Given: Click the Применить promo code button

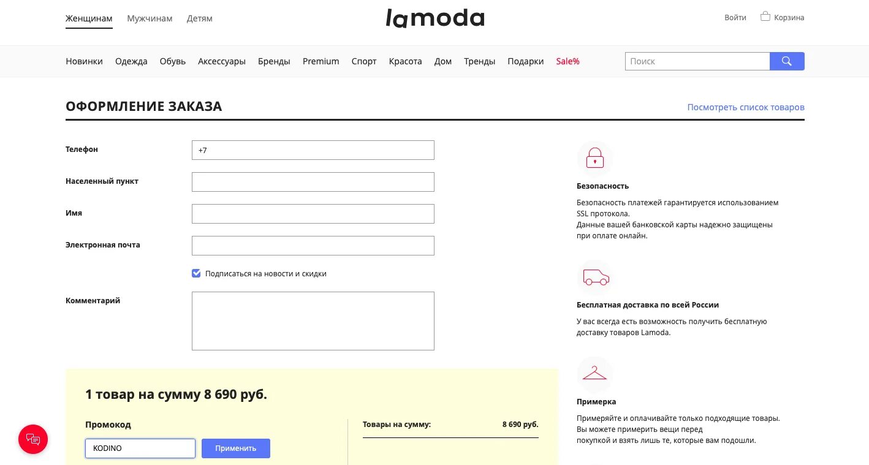Looking at the screenshot, I should pyautogui.click(x=236, y=448).
